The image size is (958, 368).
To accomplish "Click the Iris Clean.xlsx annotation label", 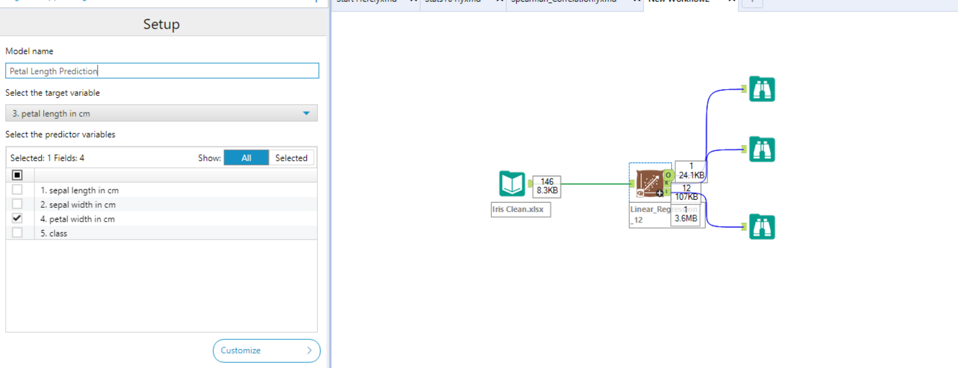I will (x=521, y=210).
